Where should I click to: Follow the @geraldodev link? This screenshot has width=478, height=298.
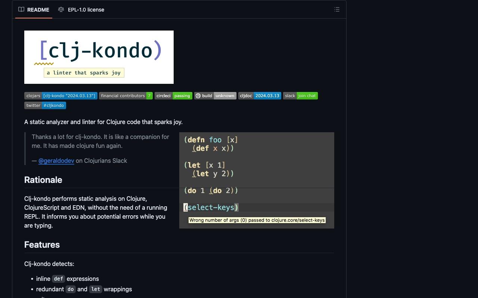pyautogui.click(x=56, y=161)
